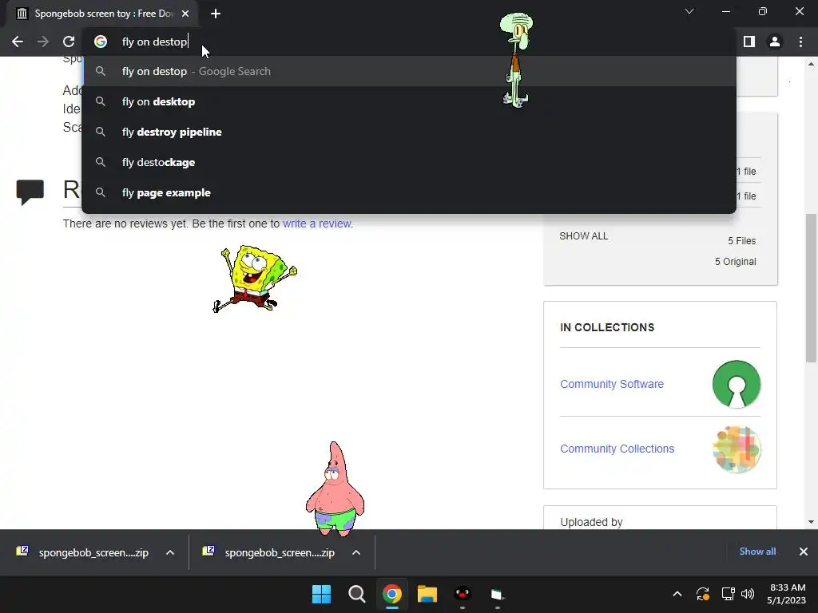Choose the 'fly destroy pipeline' suggestion
The height and width of the screenshot is (613, 818).
click(409, 132)
